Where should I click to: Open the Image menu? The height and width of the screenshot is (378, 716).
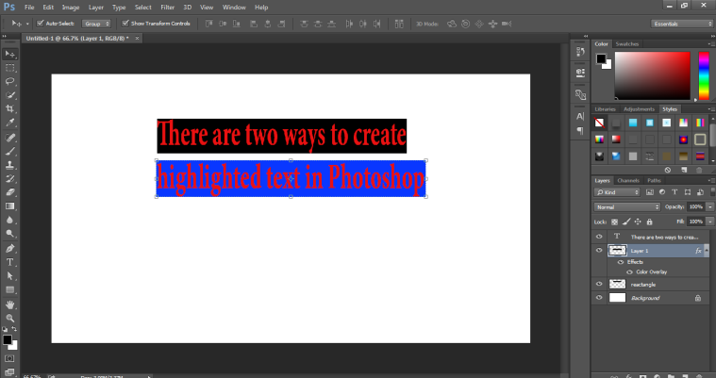[x=71, y=8]
